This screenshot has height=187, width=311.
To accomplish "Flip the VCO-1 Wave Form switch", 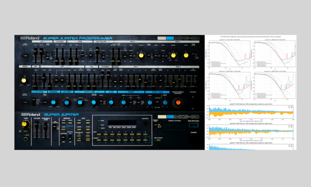I will (x=149, y=55).
